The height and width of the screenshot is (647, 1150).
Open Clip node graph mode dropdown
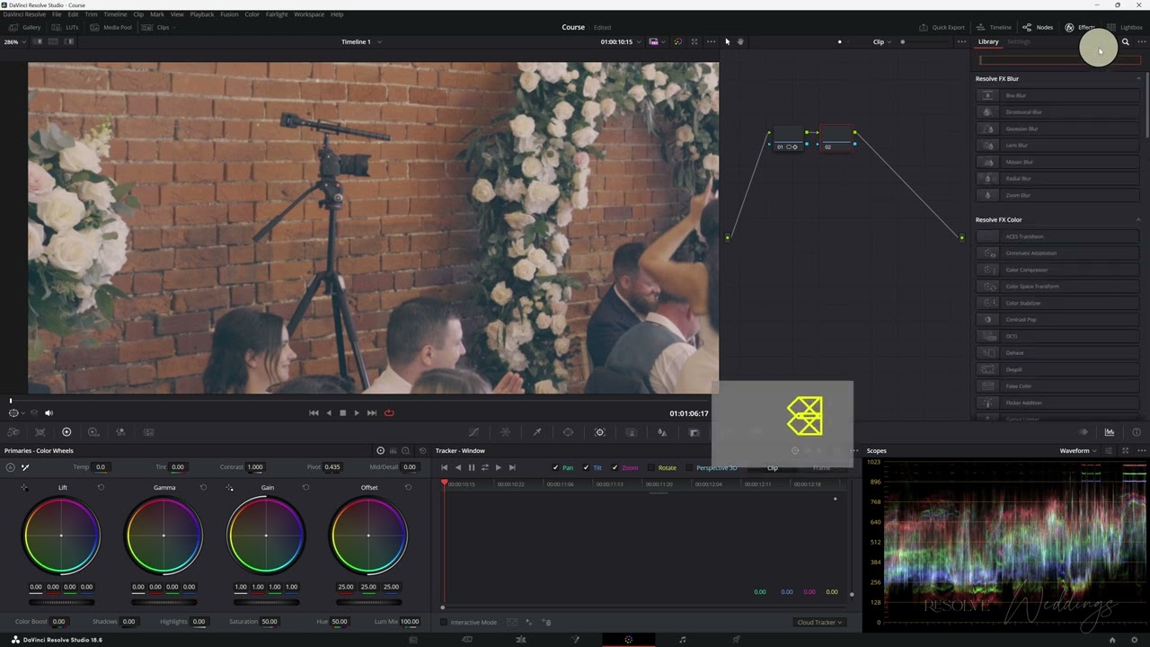coord(883,42)
